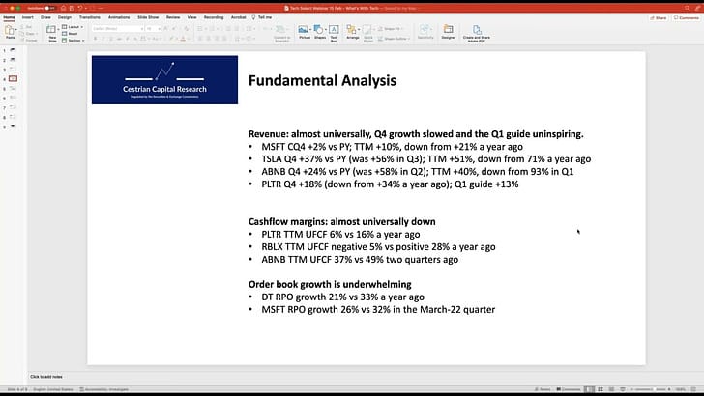Open the Picture insert tool
704x396 pixels.
click(304, 30)
